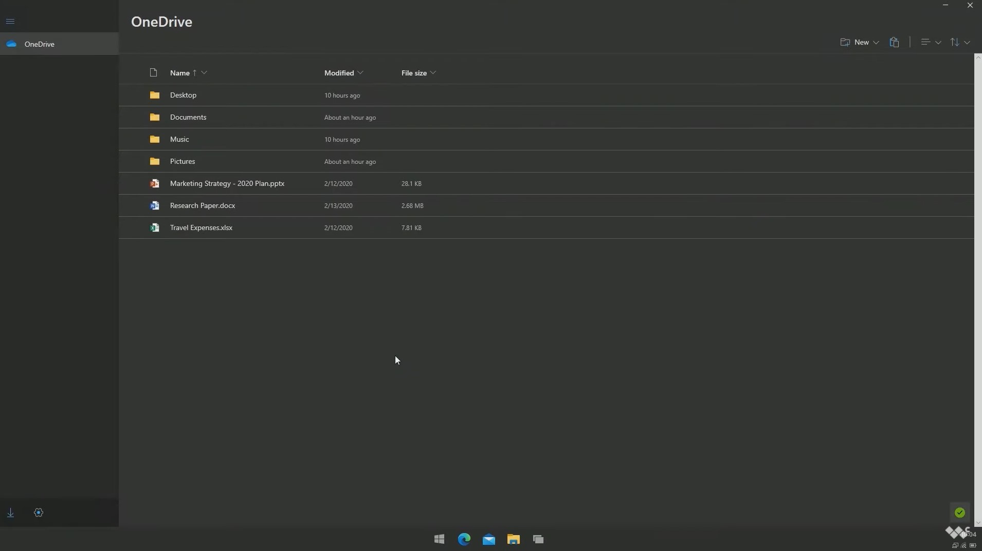Open the view layout options icon
This screenshot has width=982, height=551.
(x=925, y=42)
